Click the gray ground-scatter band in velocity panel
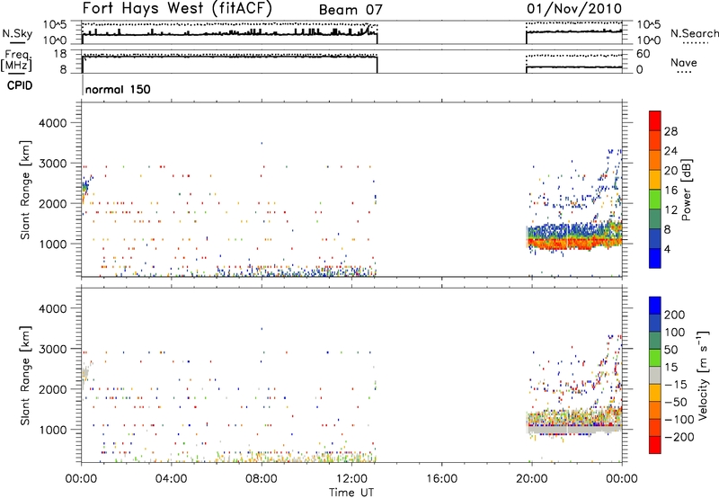 [573, 430]
